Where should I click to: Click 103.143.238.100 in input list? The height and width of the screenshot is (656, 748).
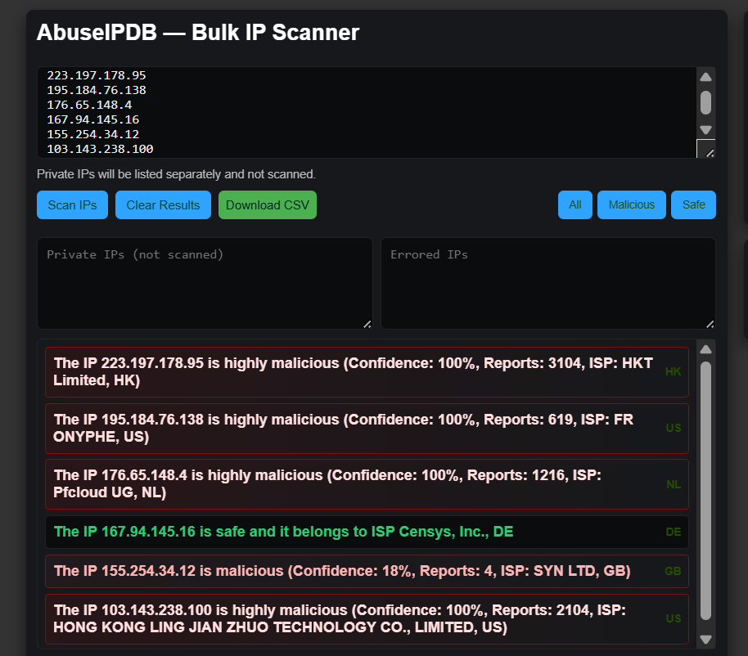point(100,149)
